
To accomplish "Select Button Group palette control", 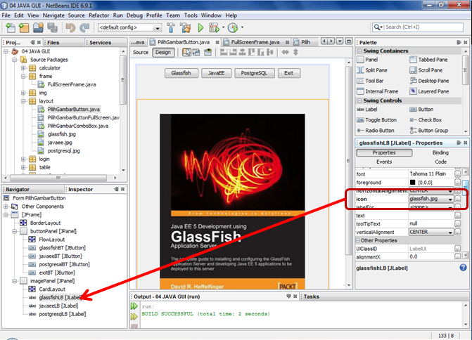I will (x=429, y=131).
